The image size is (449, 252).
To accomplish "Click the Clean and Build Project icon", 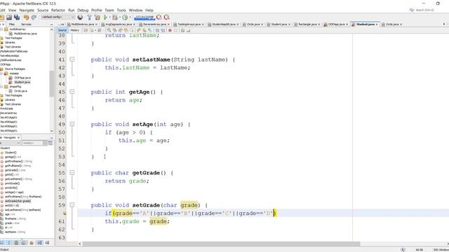I will tap(98, 17).
